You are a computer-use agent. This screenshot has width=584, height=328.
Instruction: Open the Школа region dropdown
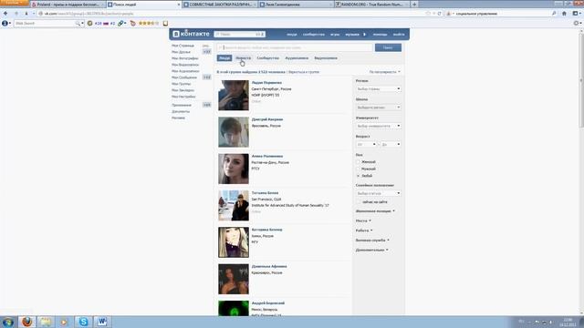tap(379, 108)
